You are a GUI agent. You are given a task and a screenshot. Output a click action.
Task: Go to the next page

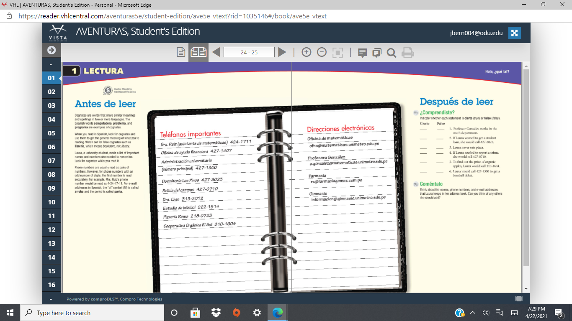point(282,52)
